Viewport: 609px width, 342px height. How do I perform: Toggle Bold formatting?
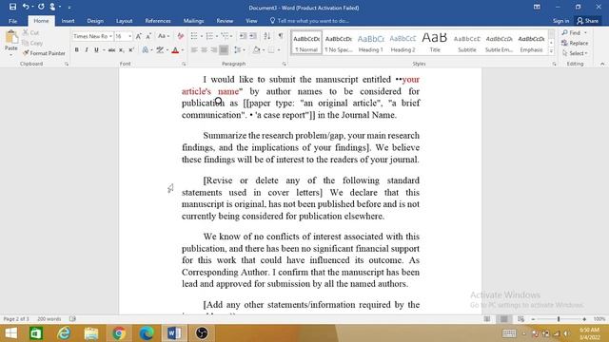(76, 50)
